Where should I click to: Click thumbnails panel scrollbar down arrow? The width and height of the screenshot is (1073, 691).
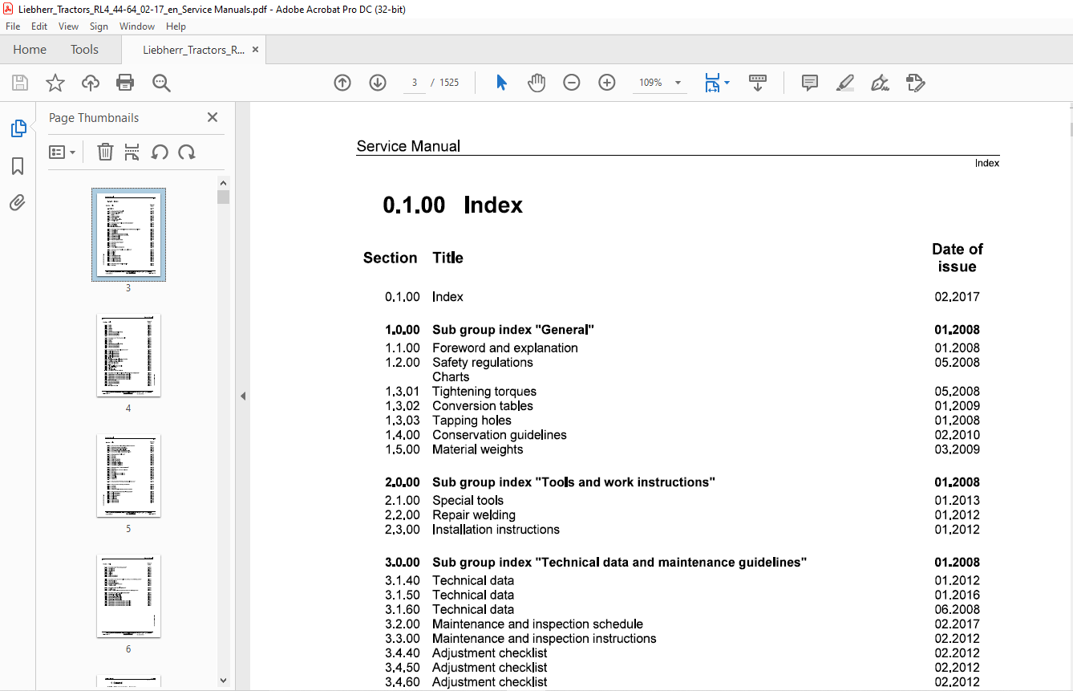tap(224, 681)
